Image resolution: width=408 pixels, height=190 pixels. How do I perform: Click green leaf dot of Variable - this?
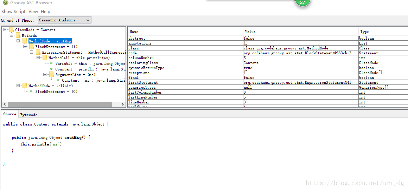coord(51,63)
